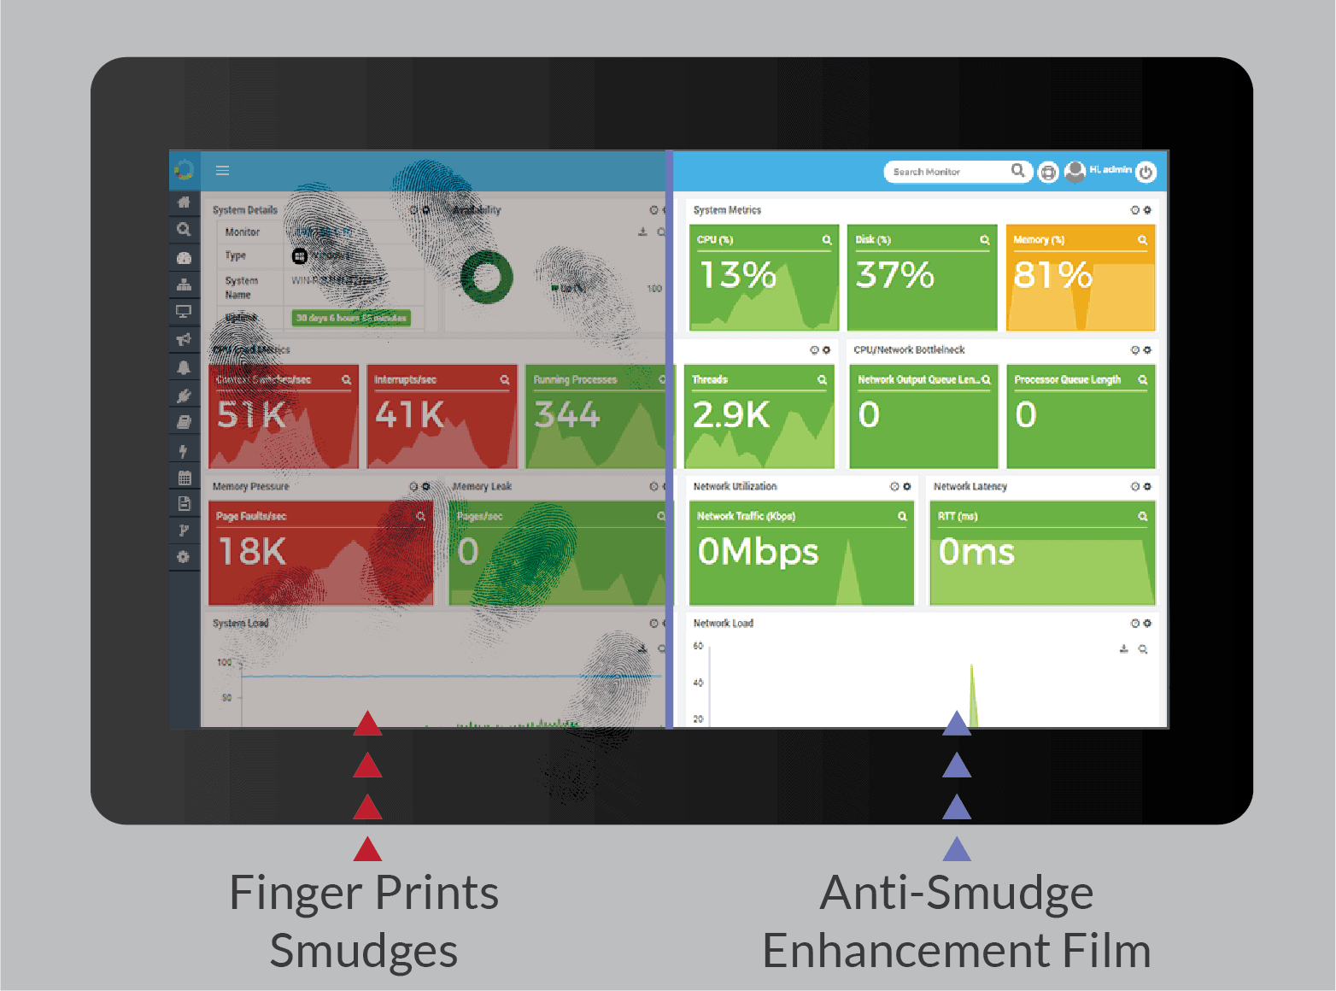The image size is (1336, 991).
Task: Click magnifier inside Search Monitor box
Action: pos(1017,171)
